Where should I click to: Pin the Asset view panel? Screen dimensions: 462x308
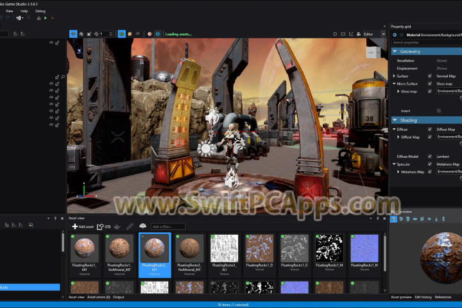pos(377,218)
